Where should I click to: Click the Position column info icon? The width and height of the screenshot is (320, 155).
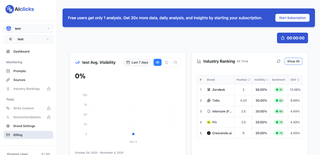pyautogui.click(x=249, y=80)
